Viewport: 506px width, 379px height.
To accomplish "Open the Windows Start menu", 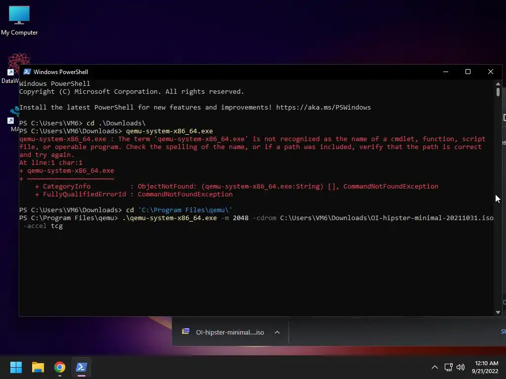I will pyautogui.click(x=16, y=367).
